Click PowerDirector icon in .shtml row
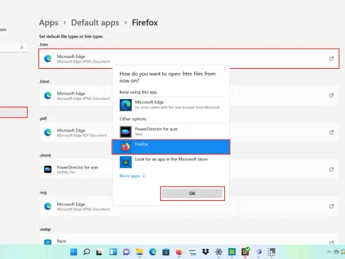 click(48, 169)
